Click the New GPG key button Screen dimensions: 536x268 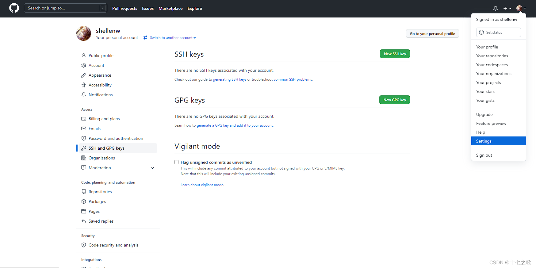tap(395, 100)
